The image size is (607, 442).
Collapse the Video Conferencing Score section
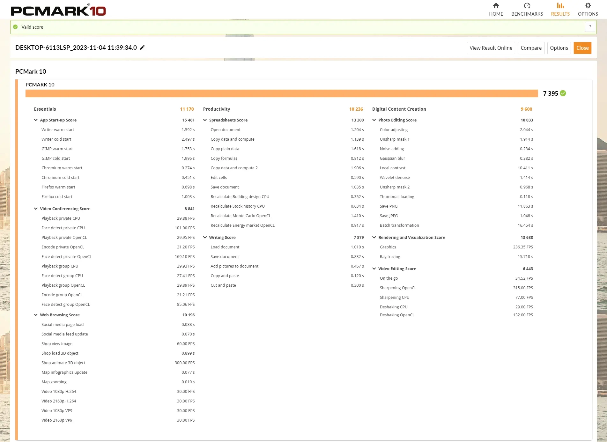coord(36,209)
